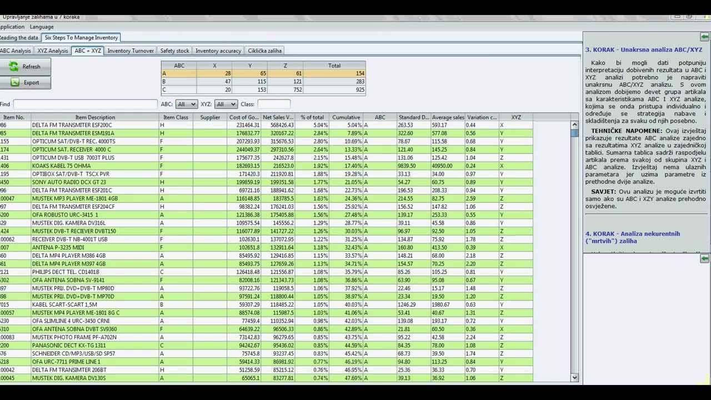Sort by Cost of Go... column header

244,117
